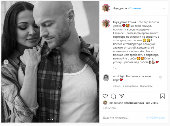Follow user via Стежити link
Screen dimensions: 170x126
point(135,8)
